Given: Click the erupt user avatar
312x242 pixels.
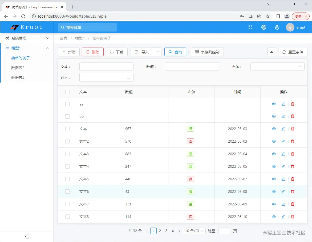Looking at the screenshot, I should click(290, 27).
